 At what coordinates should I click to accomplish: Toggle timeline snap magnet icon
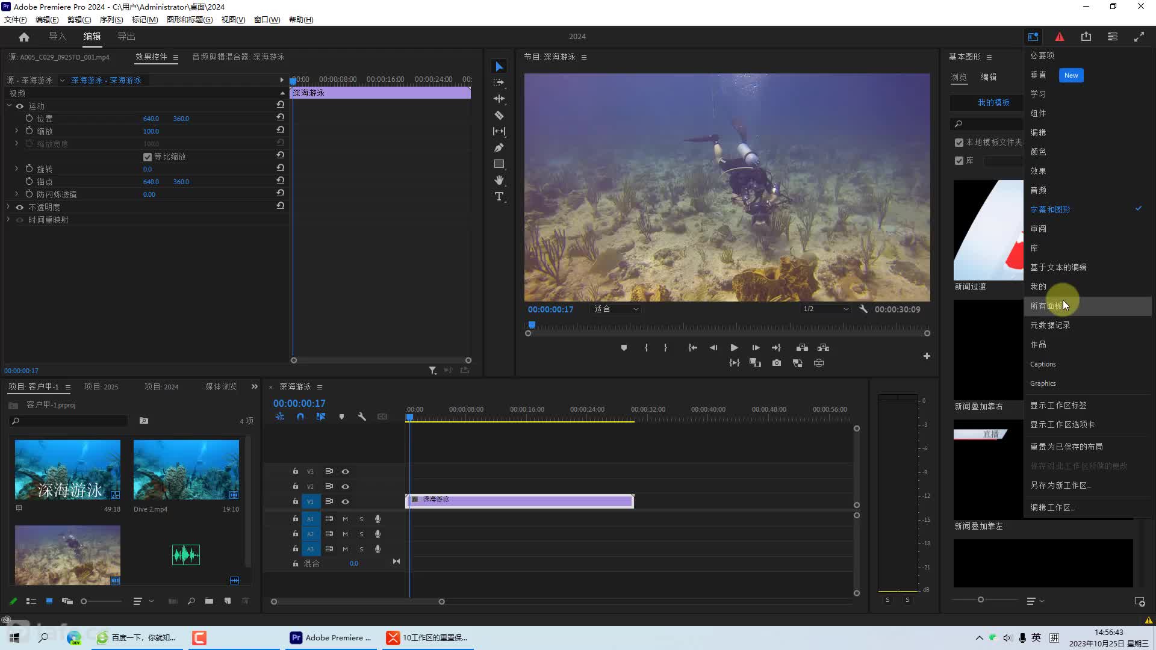click(300, 416)
